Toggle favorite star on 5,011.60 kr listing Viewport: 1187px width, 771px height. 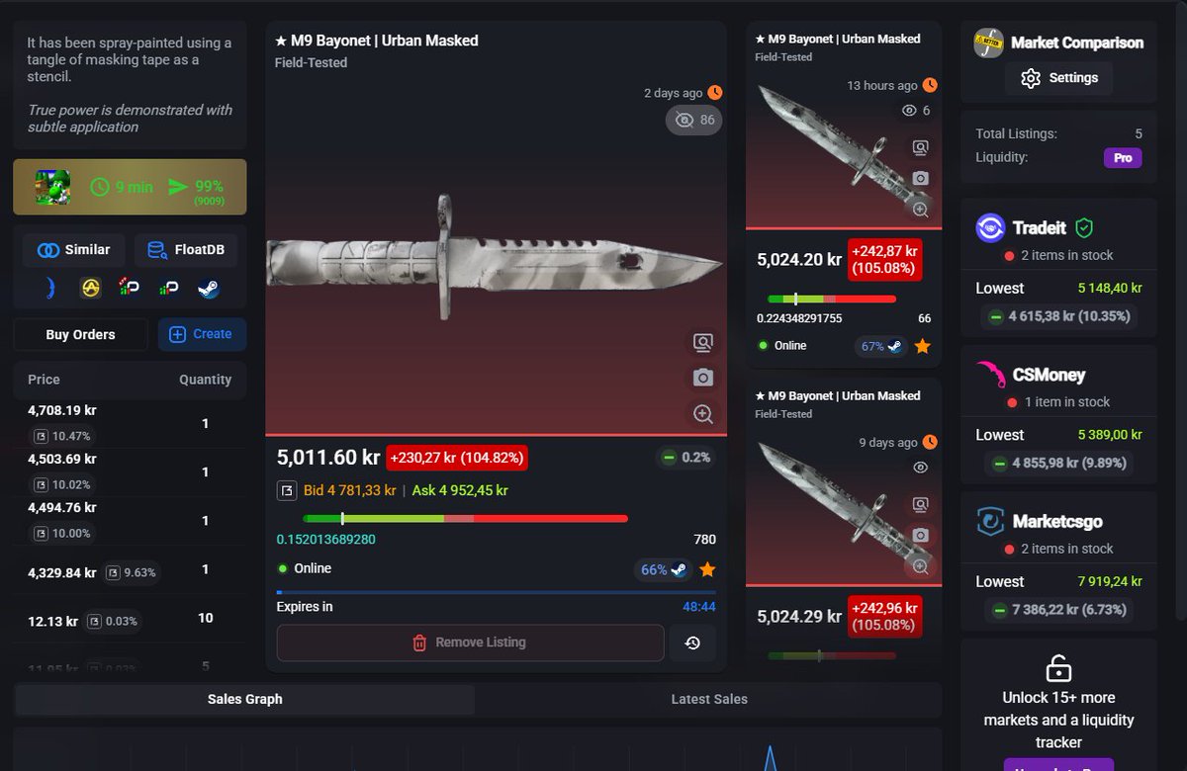click(x=707, y=569)
